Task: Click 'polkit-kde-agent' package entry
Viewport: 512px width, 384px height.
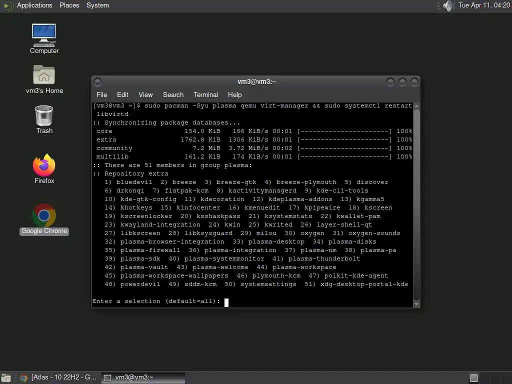Action: 356,275
